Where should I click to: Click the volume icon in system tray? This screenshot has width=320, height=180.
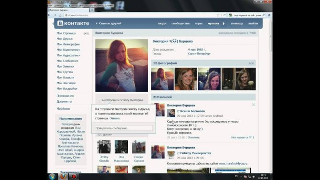[254, 177]
